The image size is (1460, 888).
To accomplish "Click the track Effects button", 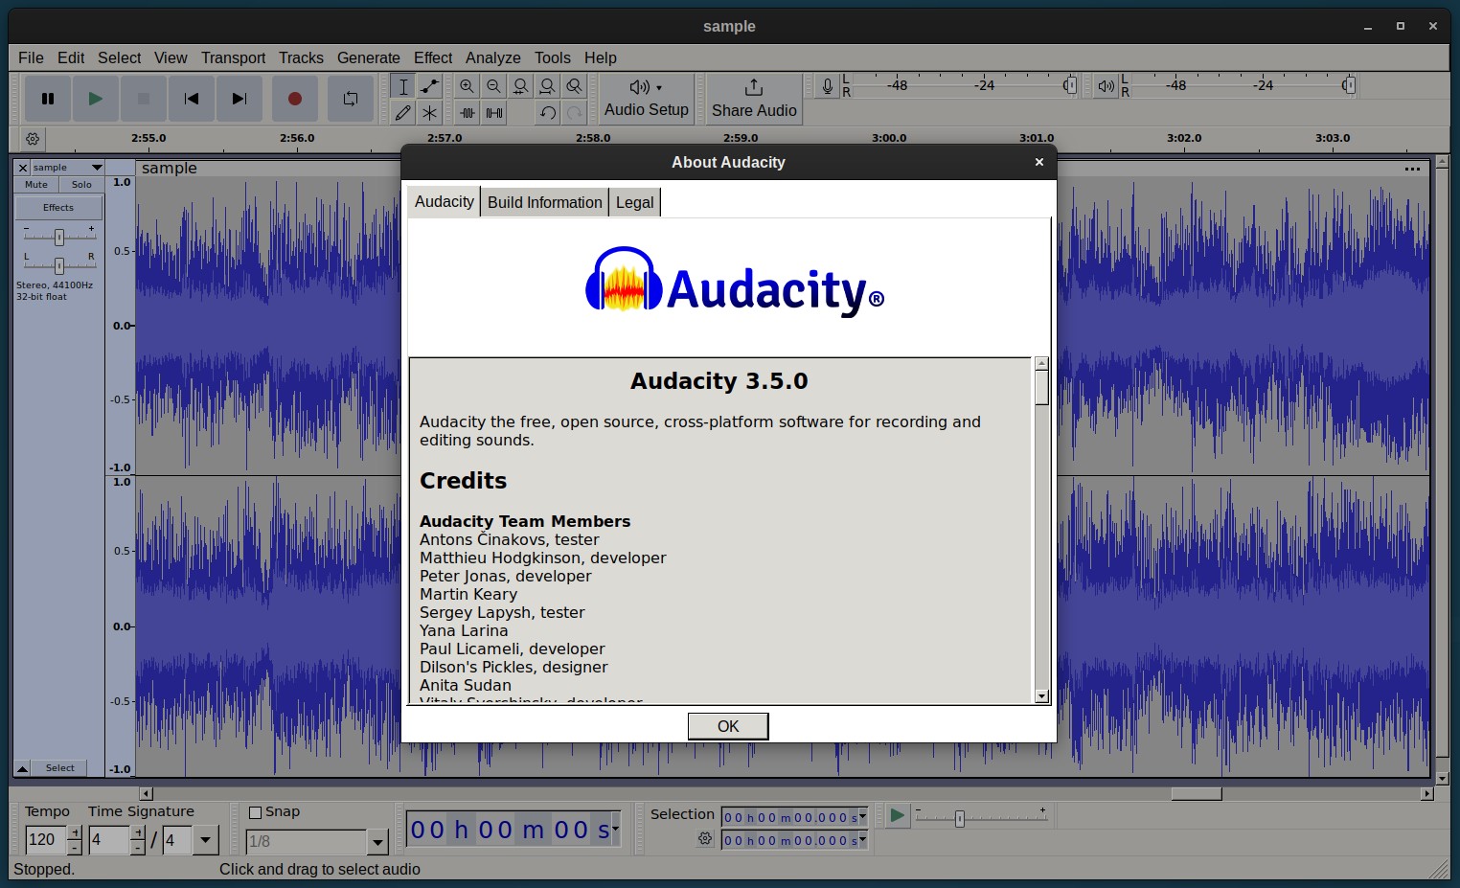I will point(58,207).
